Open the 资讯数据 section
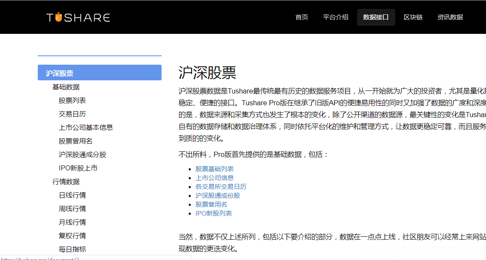This screenshot has width=486, height=260. click(450, 17)
